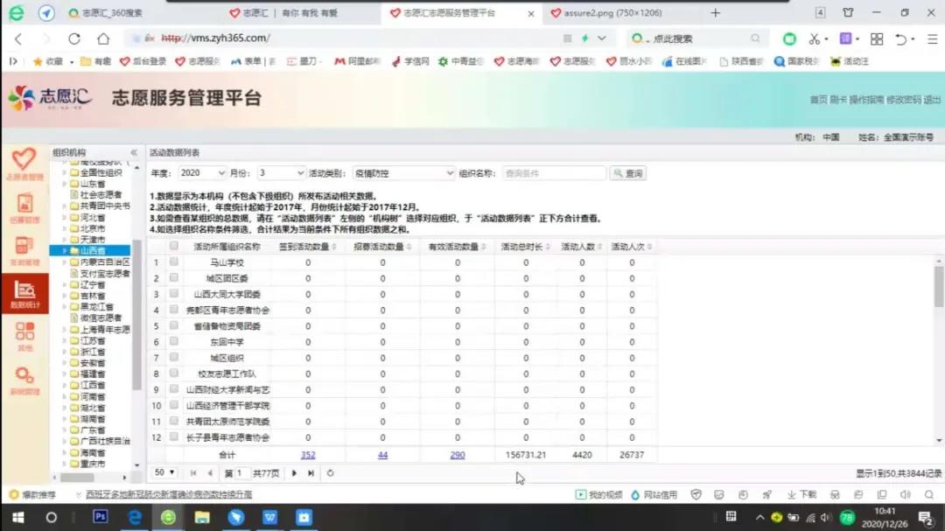Toggle the select-all header checkbox
The height and width of the screenshot is (531, 945).
173,246
